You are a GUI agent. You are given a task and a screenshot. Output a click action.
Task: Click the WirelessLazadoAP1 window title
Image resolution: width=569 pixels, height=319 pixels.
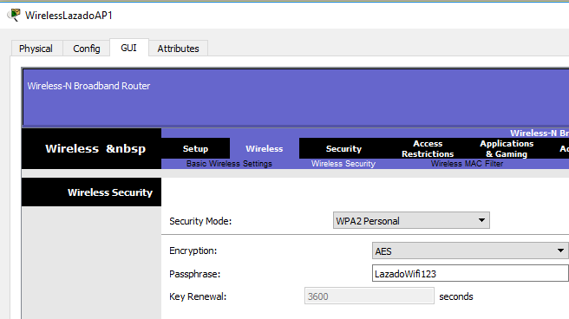69,16
